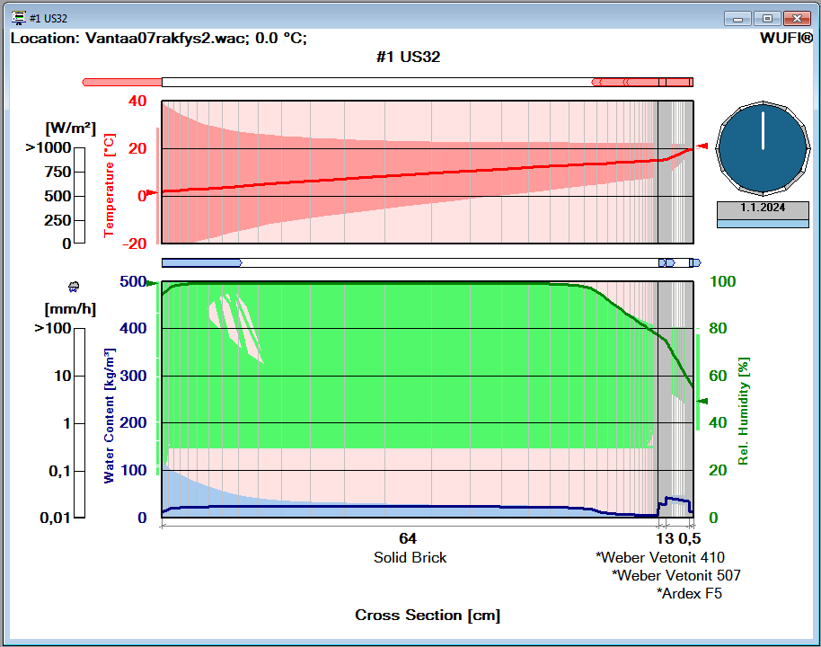Click the W/m² solar radiation gauge

pos(79,195)
